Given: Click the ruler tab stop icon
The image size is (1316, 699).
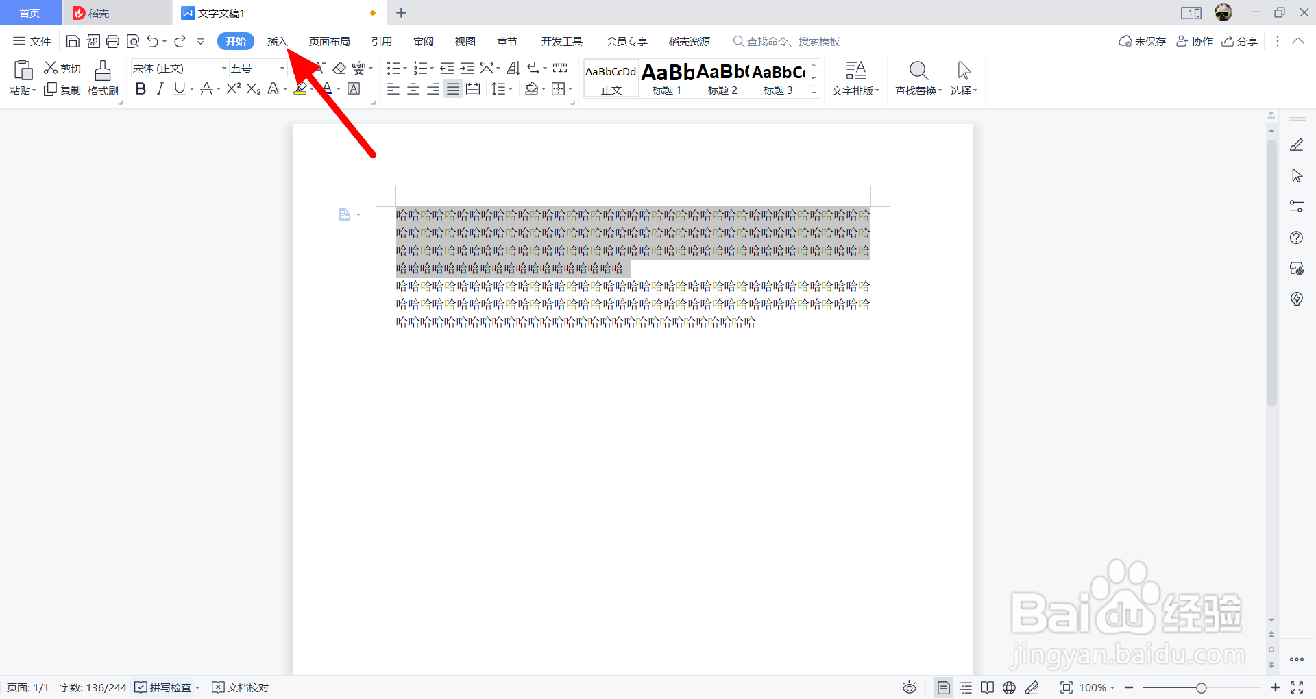Looking at the screenshot, I should (560, 69).
